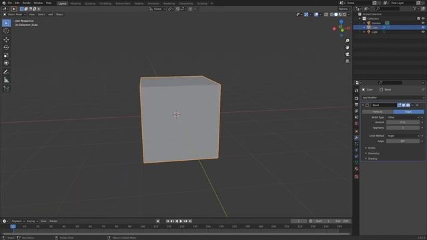Open the Scene properties tab
Viewport: 427px width, 240px height.
click(x=356, y=117)
